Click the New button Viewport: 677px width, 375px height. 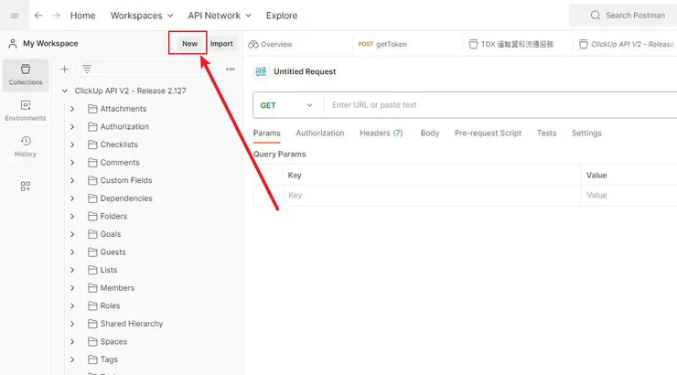pyautogui.click(x=189, y=43)
